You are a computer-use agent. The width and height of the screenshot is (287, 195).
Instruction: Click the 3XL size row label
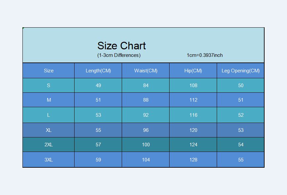[x=48, y=160]
